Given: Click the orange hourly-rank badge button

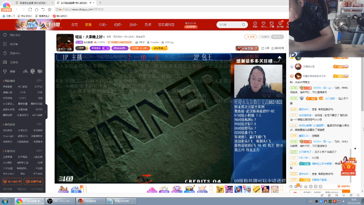Looking at the screenshot, I should [140, 48].
